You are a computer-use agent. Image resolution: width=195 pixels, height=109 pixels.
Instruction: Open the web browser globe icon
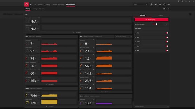tap(151, 4)
